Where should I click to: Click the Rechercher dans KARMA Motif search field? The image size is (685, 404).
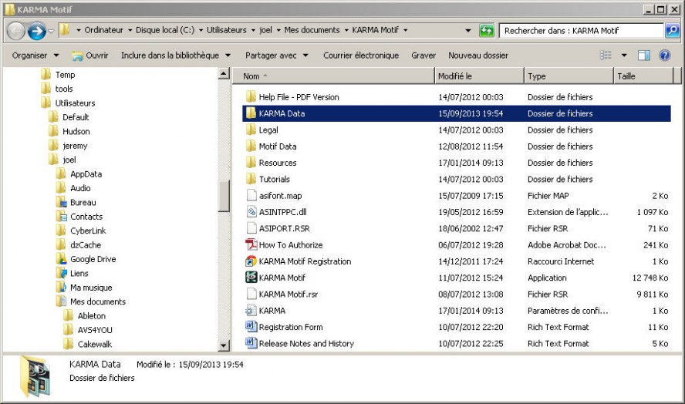coord(580,31)
